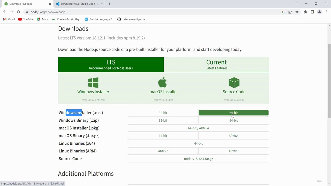331x186 pixels.
Task: Click the Additional Platforms heading
Action: click(86, 174)
